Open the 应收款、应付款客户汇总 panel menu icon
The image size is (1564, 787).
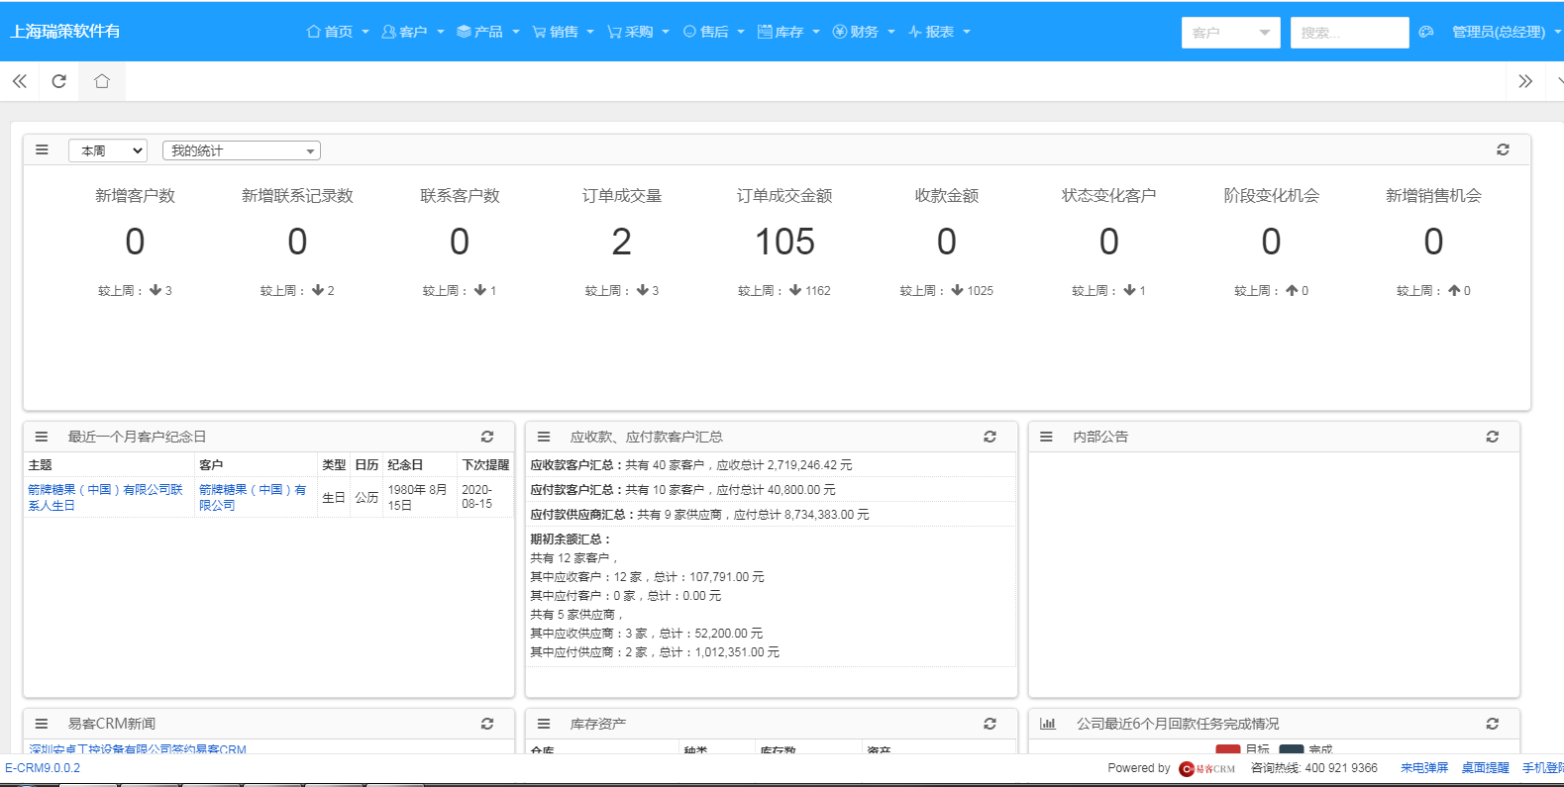tap(544, 437)
